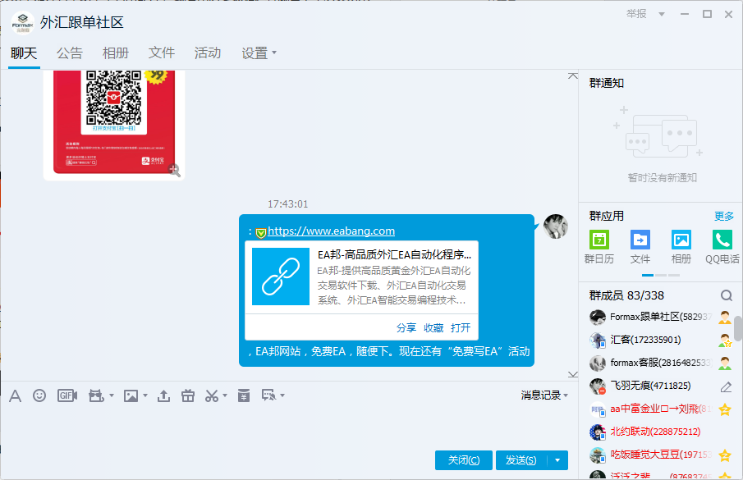Click the star icon beside 吃饭睡觉大豆豆

(x=725, y=455)
